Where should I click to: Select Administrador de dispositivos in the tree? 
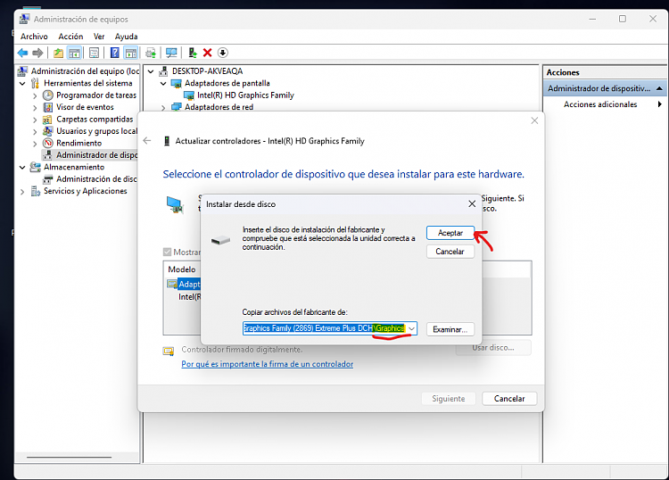point(89,155)
